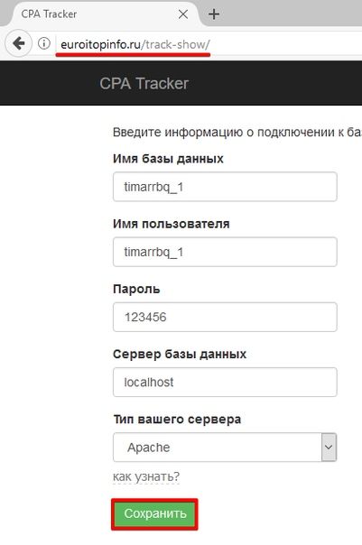Click the CPA Tracker header brand link
This screenshot has width=362, height=545.
[x=144, y=84]
